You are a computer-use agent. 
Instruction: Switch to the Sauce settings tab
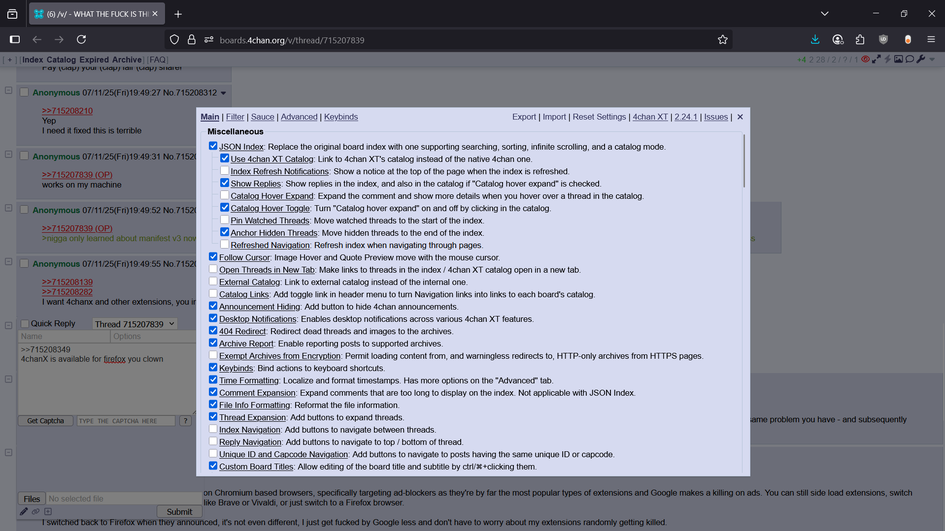263,117
